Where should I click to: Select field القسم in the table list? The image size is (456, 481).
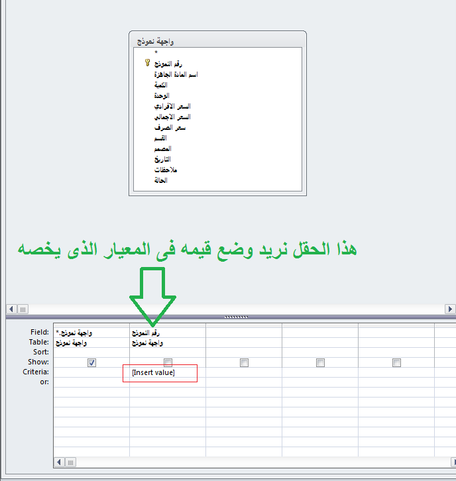point(160,138)
